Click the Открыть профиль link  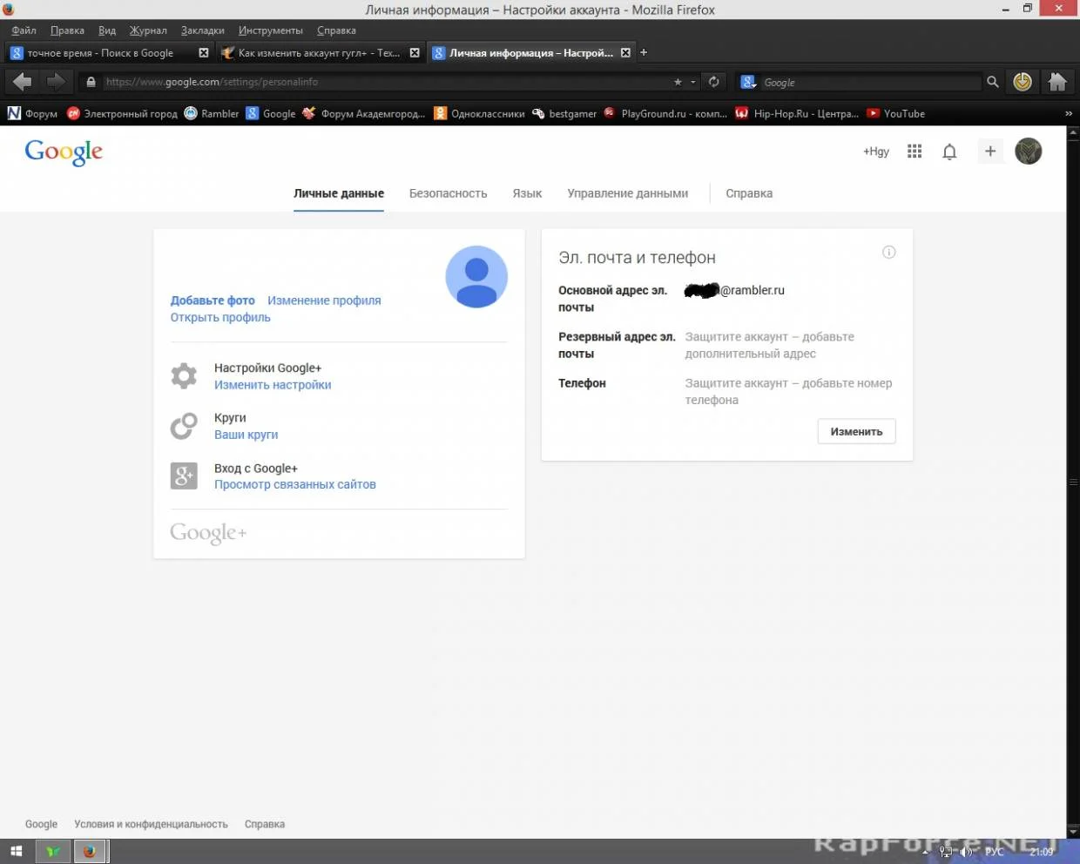[220, 317]
